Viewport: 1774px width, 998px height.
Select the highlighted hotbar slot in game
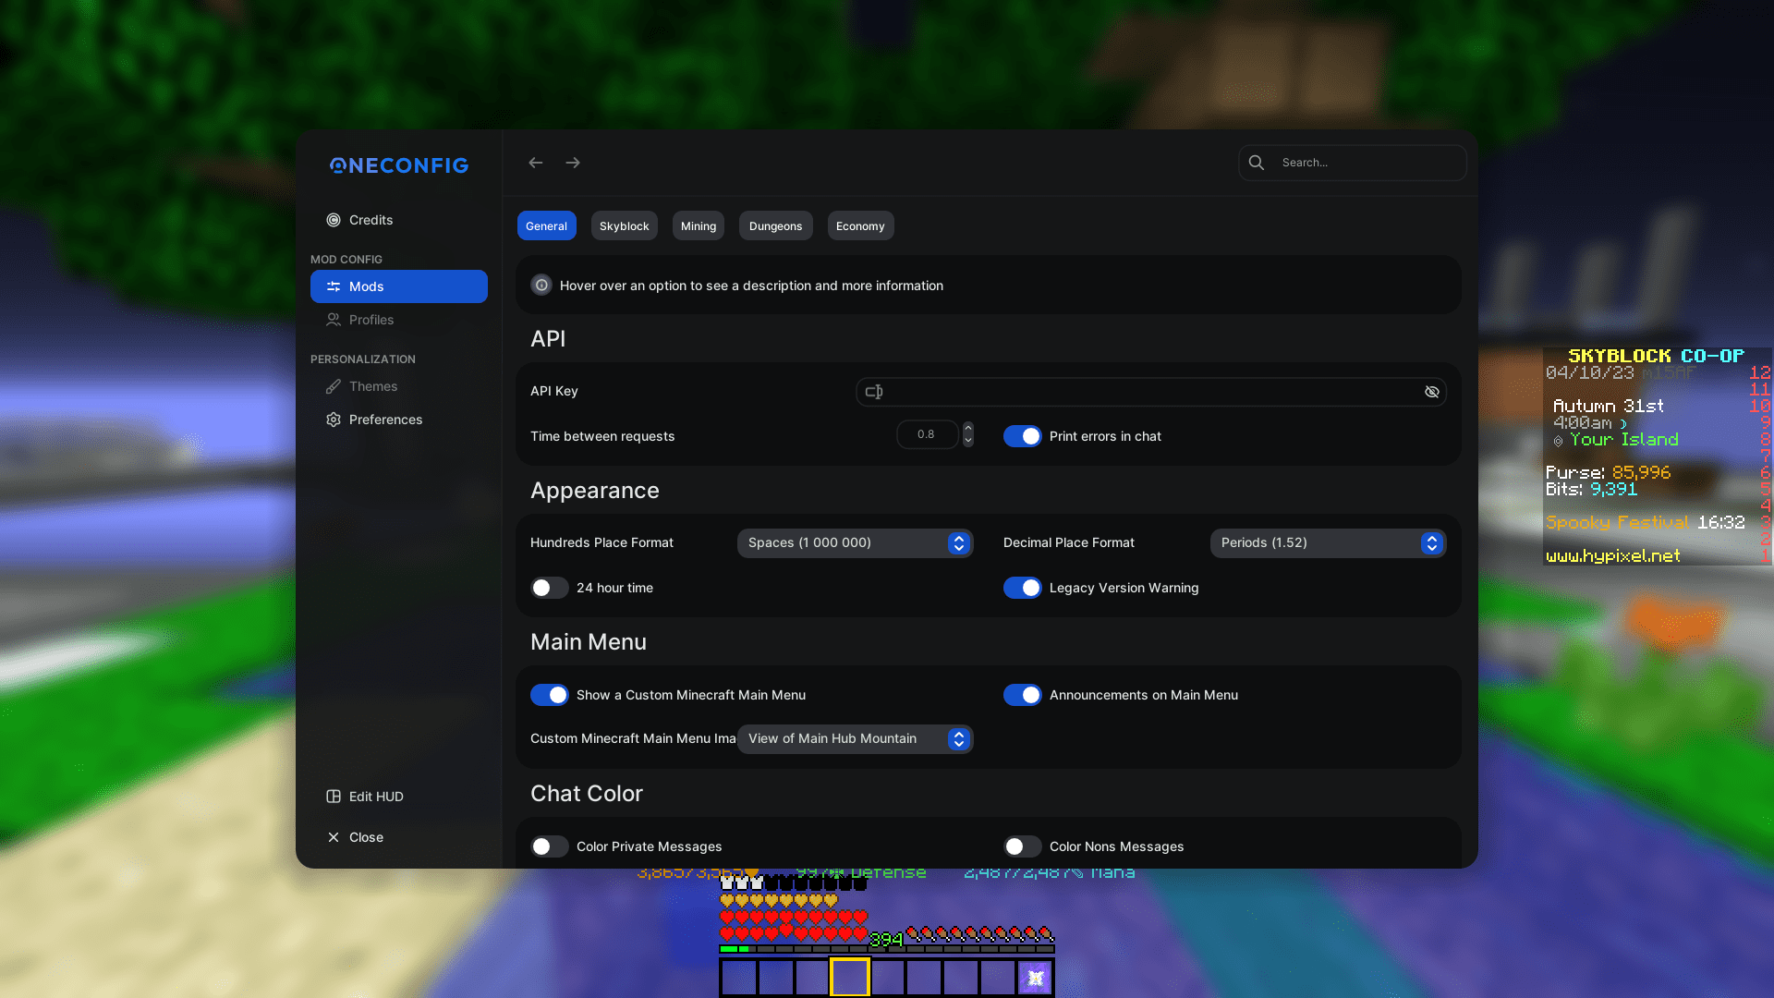pyautogui.click(x=850, y=977)
